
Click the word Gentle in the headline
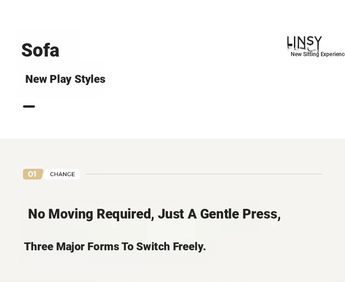click(x=219, y=214)
